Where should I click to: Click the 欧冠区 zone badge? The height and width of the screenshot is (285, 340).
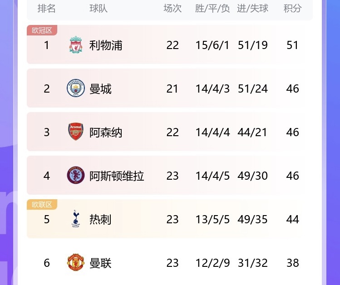pyautogui.click(x=42, y=30)
